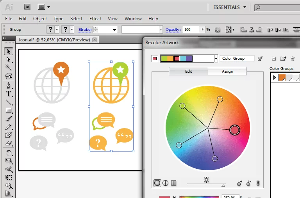The height and width of the screenshot is (198, 300).
Task: Switch to color bars display
Action: pos(173,183)
